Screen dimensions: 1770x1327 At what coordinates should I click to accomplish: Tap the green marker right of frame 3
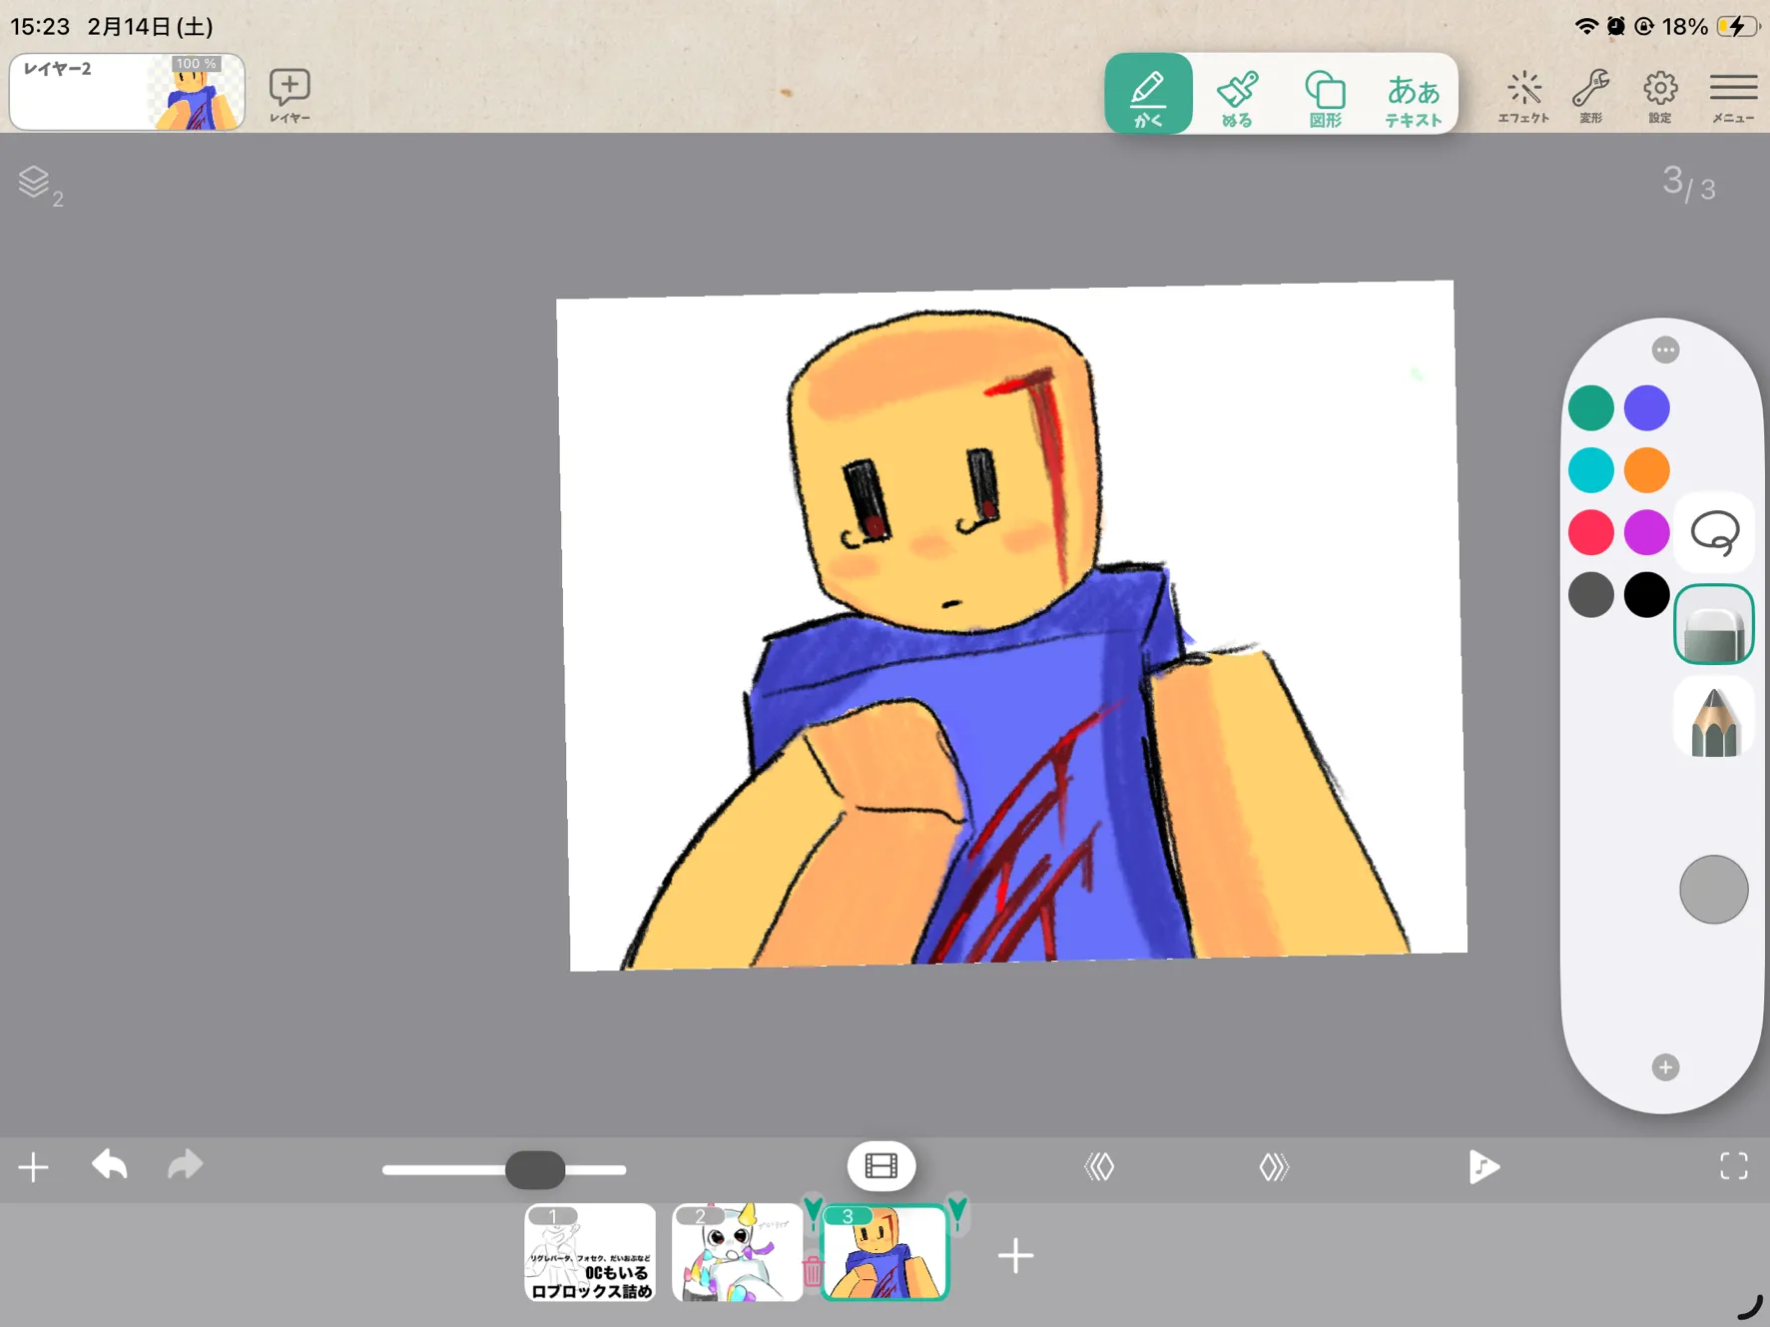[x=957, y=1213]
